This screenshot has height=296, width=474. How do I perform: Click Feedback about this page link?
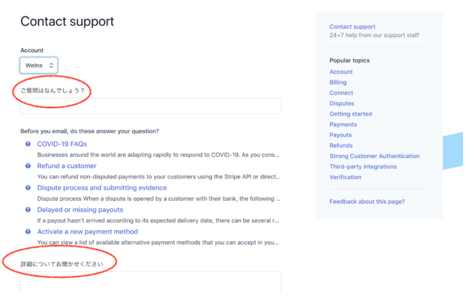367,202
